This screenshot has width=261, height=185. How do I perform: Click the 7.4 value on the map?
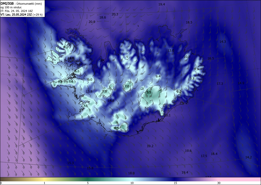pyautogui.click(x=71, y=81)
